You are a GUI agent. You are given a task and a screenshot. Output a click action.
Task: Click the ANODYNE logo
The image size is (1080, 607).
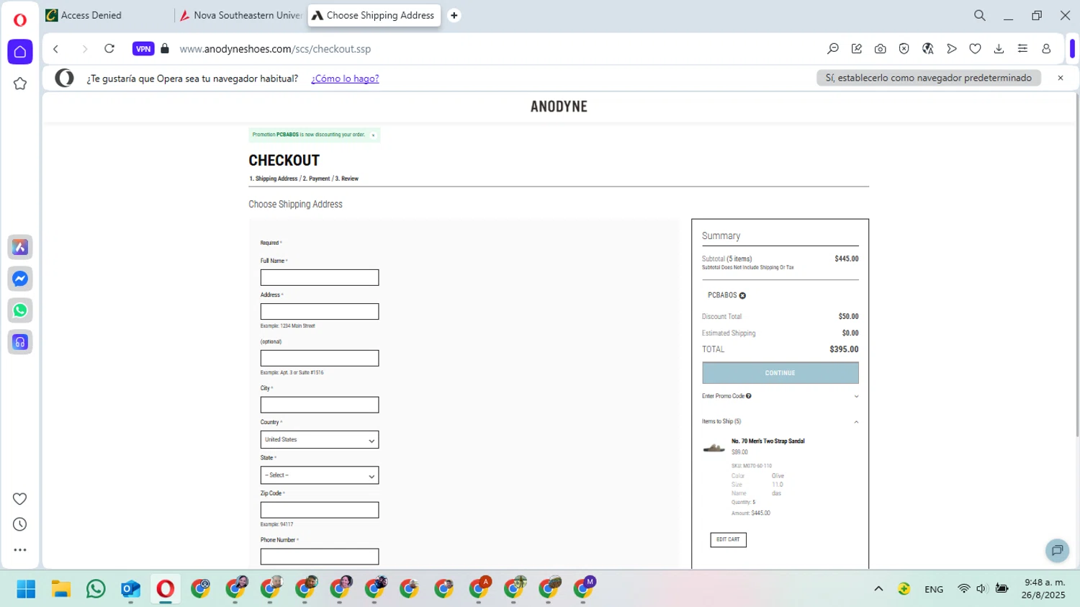(x=559, y=107)
